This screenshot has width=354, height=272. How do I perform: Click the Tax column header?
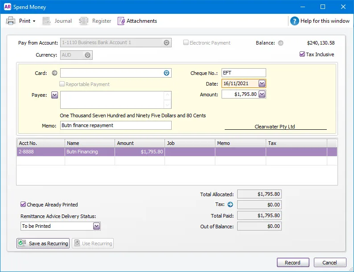pyautogui.click(x=296, y=143)
